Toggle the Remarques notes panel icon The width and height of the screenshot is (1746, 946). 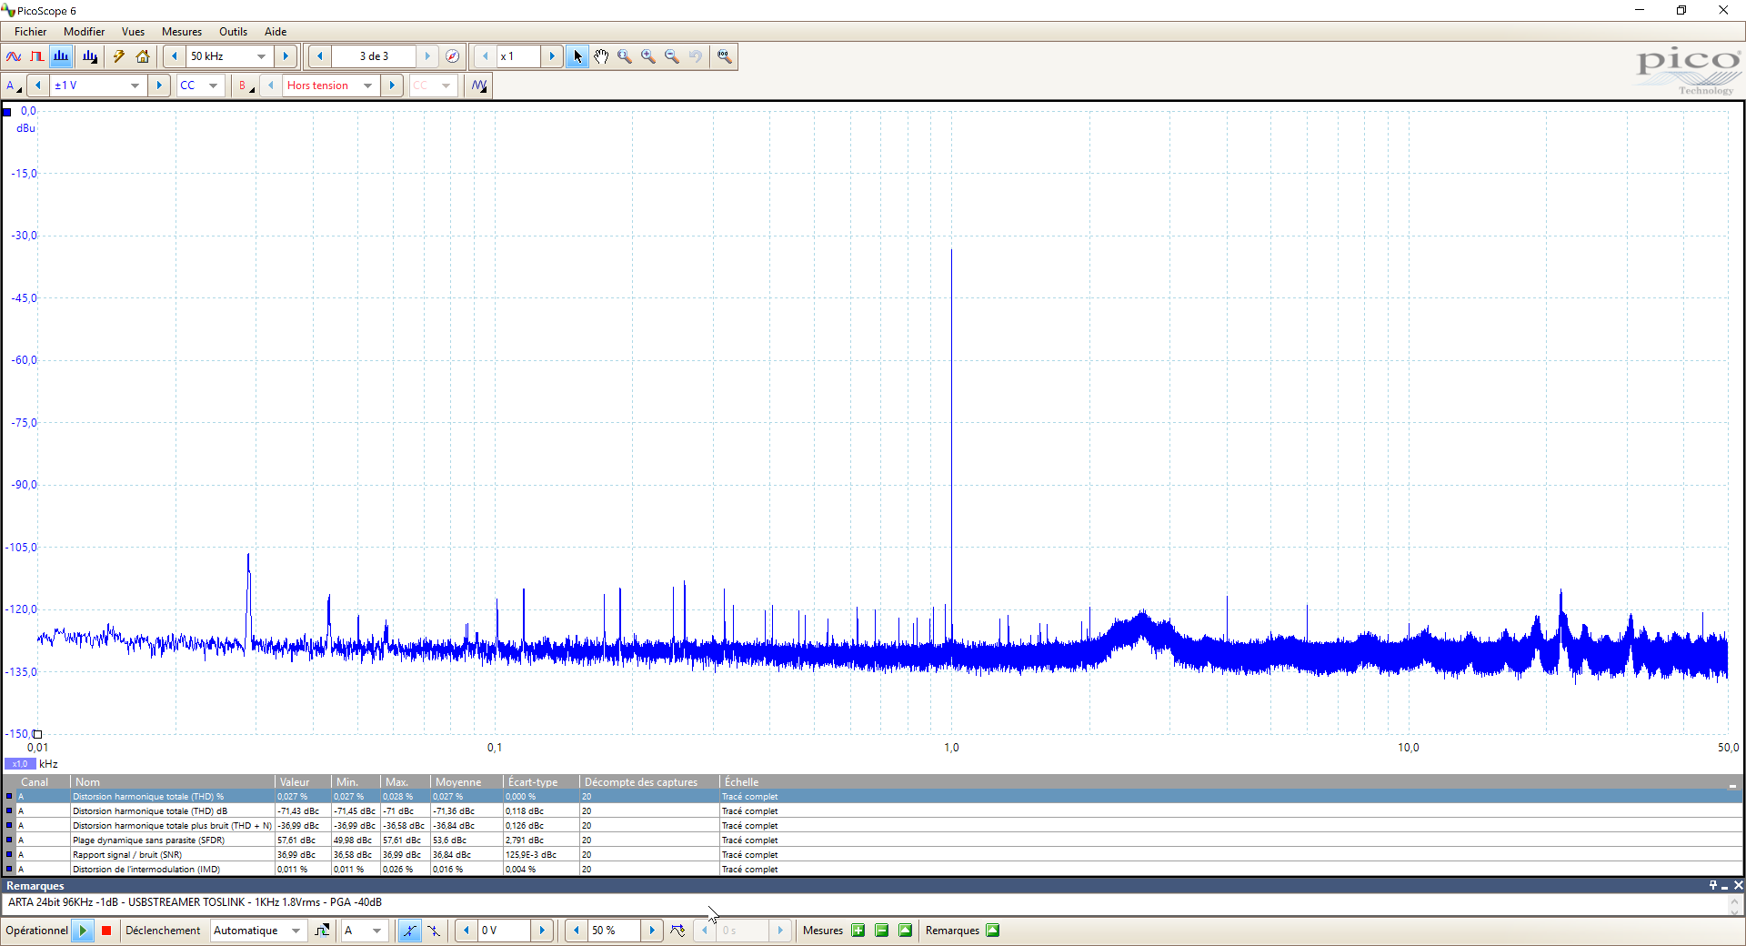(993, 931)
